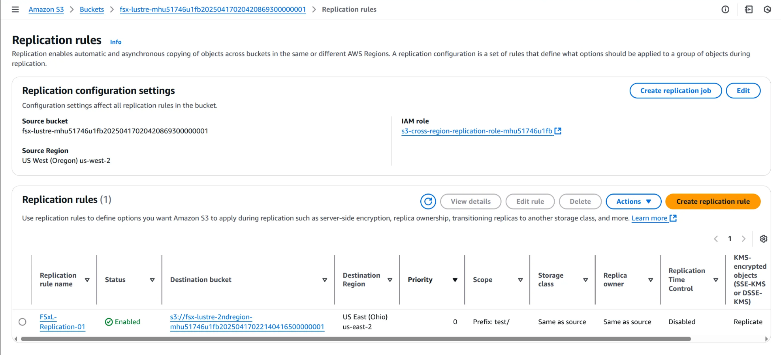The width and height of the screenshot is (781, 355).
Task: Click external link icon beside Learn more
Action: (673, 218)
